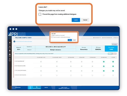Uncheck external managers for Other
Viewport: 127px width, 96px height.
pyautogui.click(x=113, y=71)
